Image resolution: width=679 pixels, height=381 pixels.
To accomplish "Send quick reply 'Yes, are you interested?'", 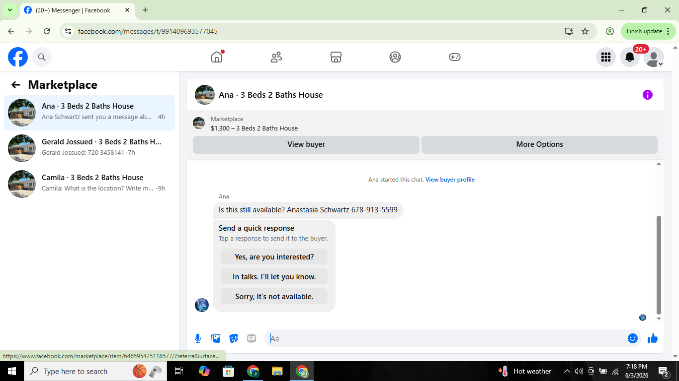I will (274, 257).
